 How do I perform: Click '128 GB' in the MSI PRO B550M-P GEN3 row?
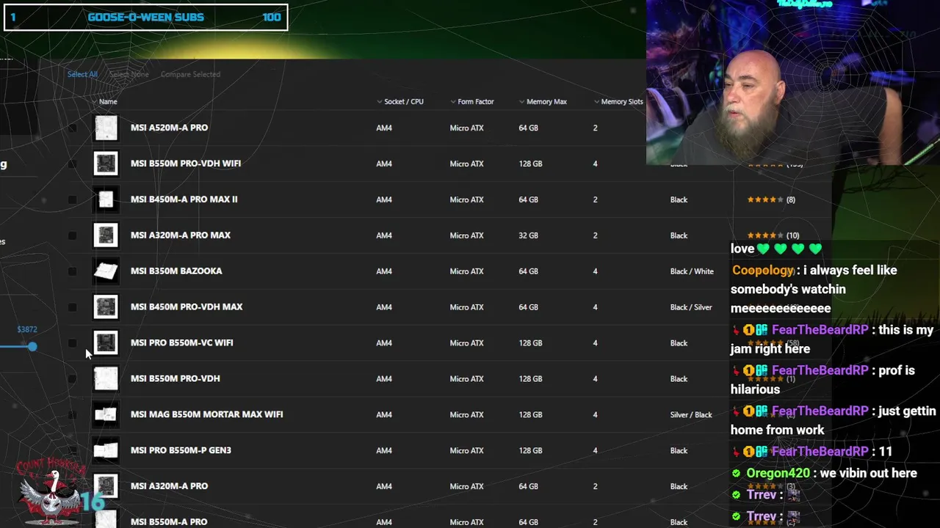(x=530, y=451)
